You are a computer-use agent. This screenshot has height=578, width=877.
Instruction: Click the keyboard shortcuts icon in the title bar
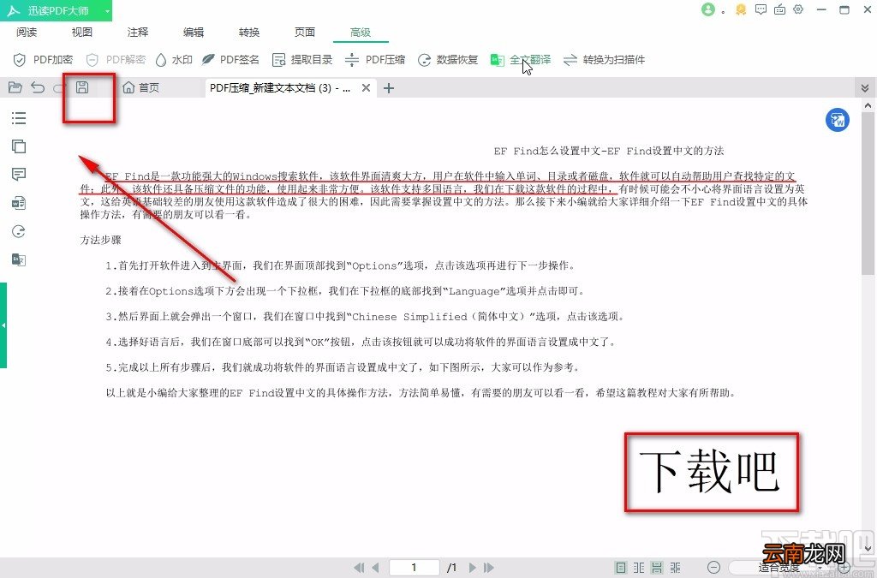pos(779,9)
